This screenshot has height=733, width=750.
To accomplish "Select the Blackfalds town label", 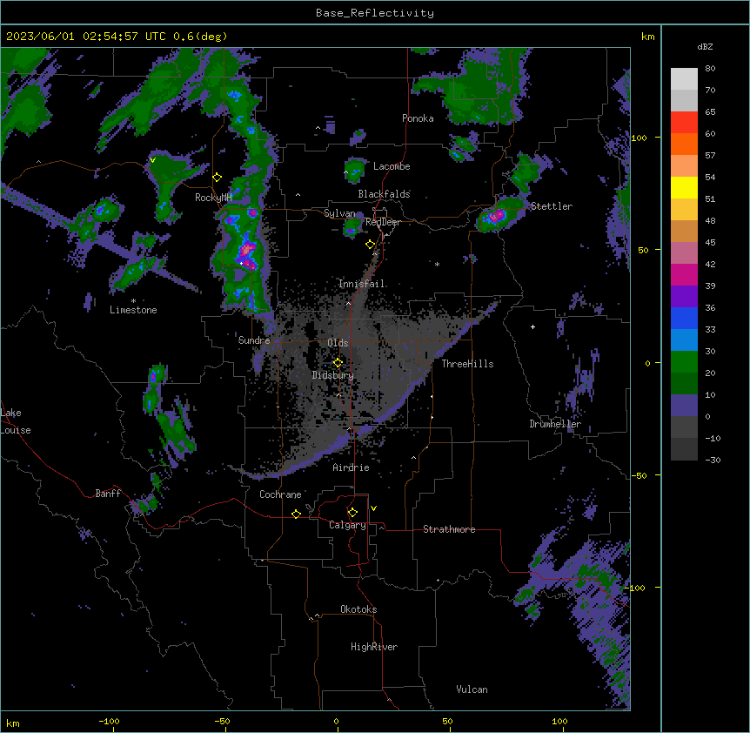I will click(384, 194).
